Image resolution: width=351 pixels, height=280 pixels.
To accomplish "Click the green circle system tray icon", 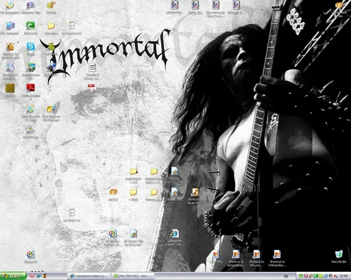I will 301,276.
